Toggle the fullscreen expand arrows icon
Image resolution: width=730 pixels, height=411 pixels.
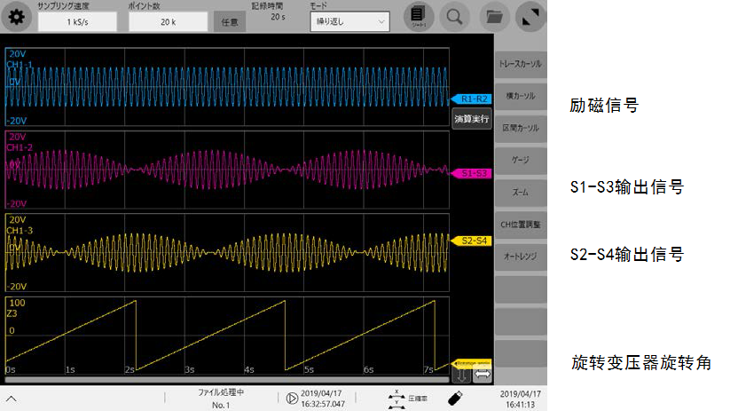pos(530,17)
